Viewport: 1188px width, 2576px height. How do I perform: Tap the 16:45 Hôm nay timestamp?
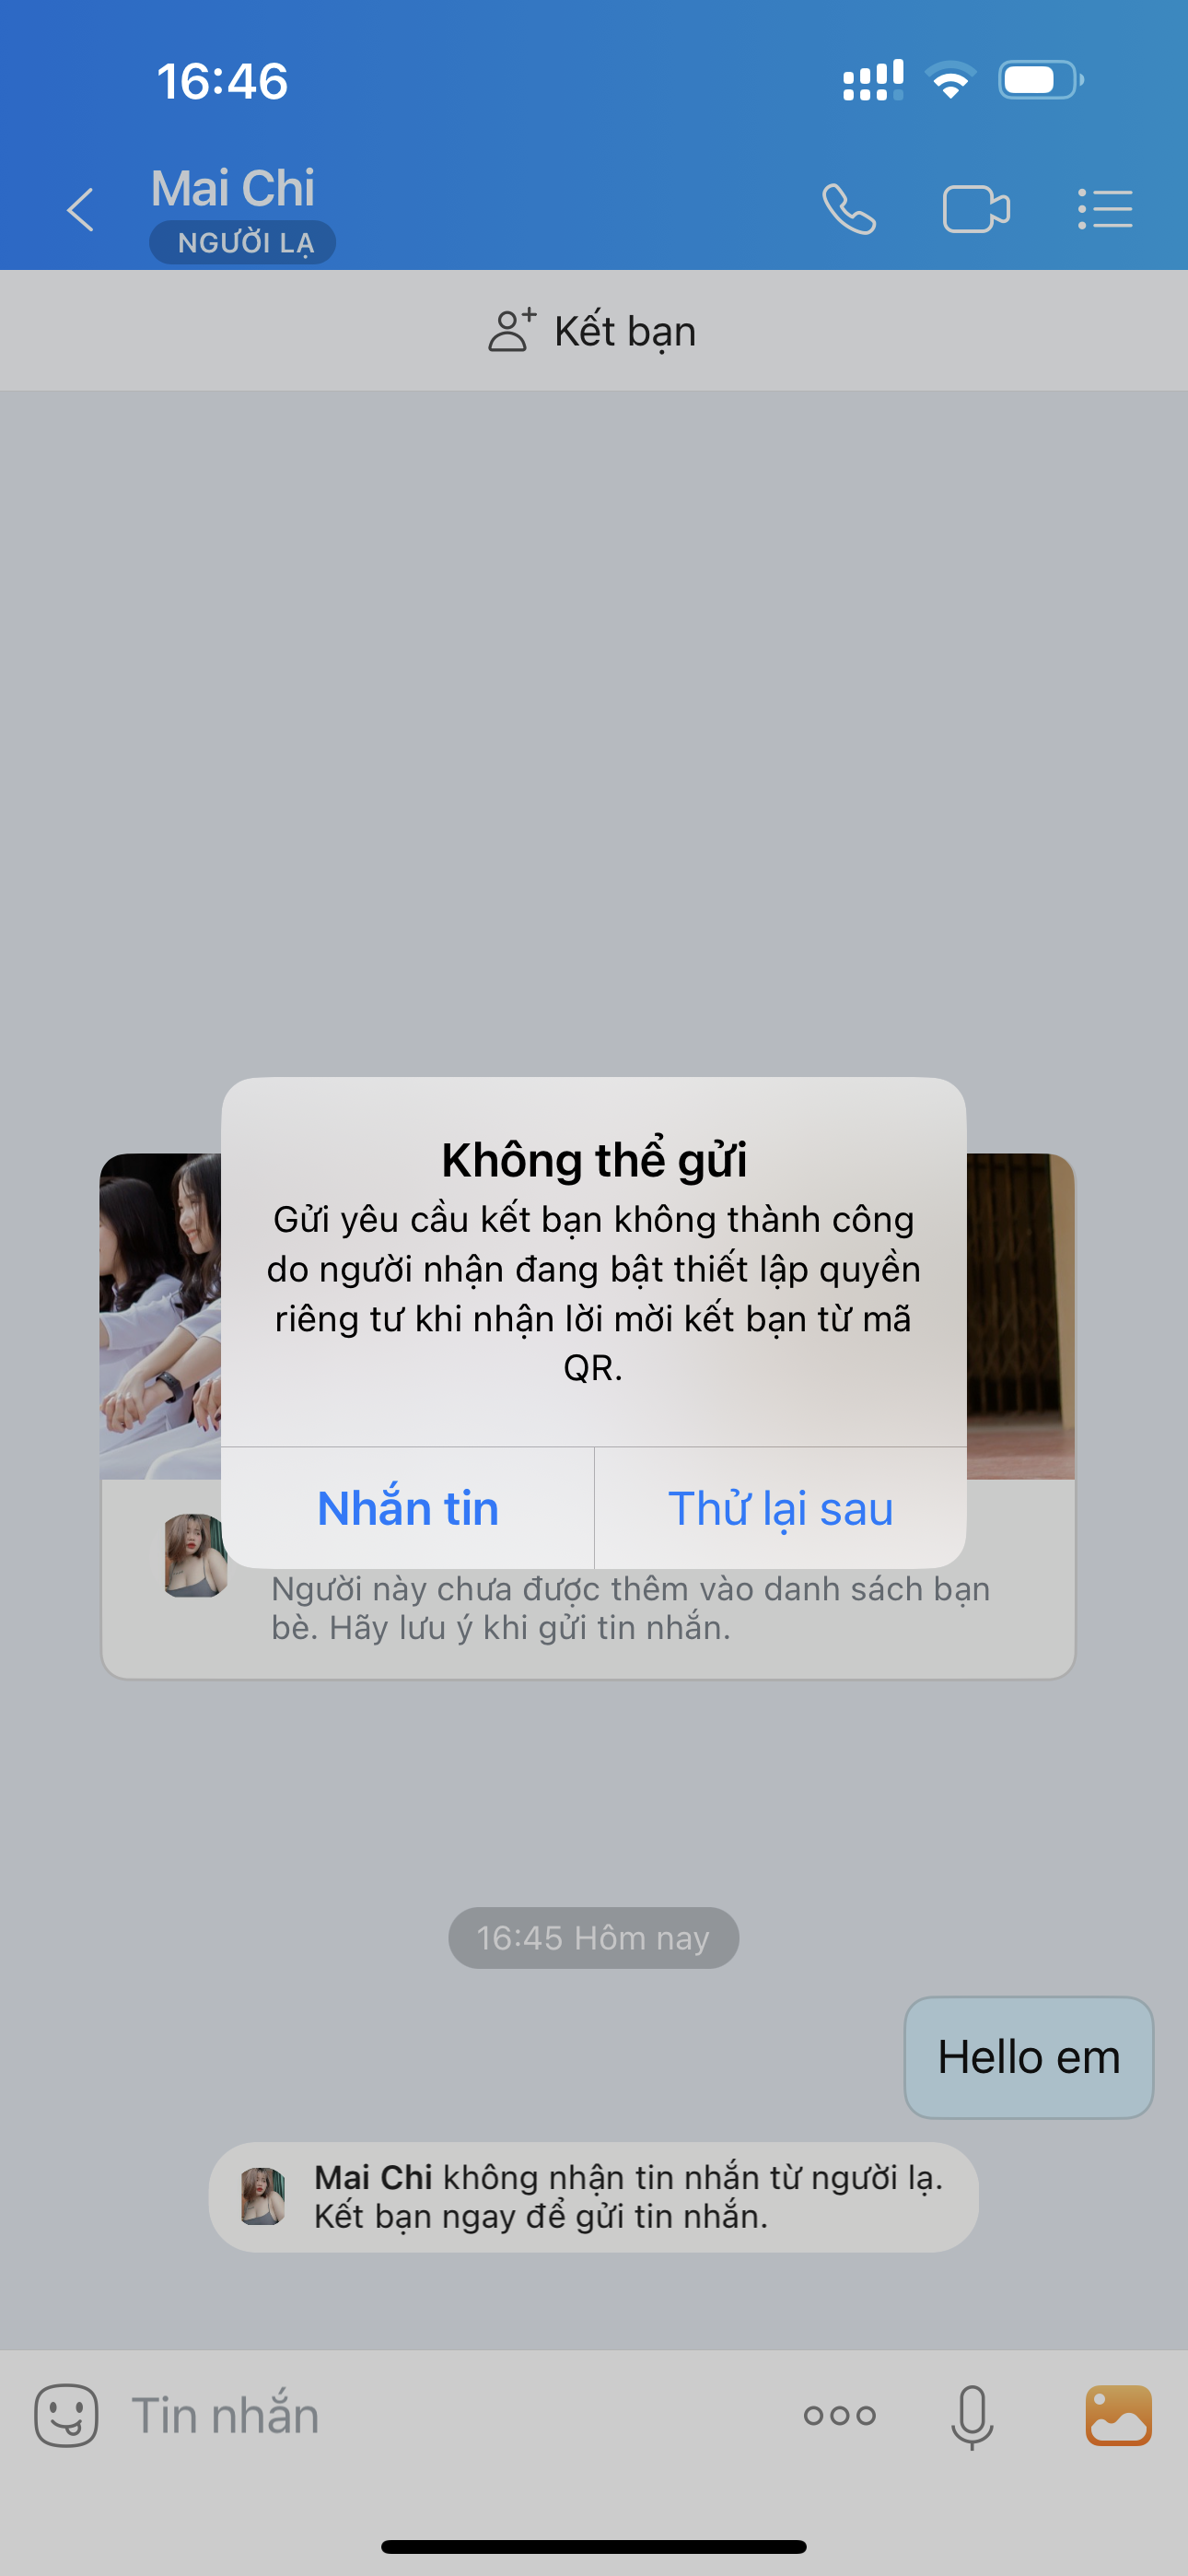point(594,1938)
